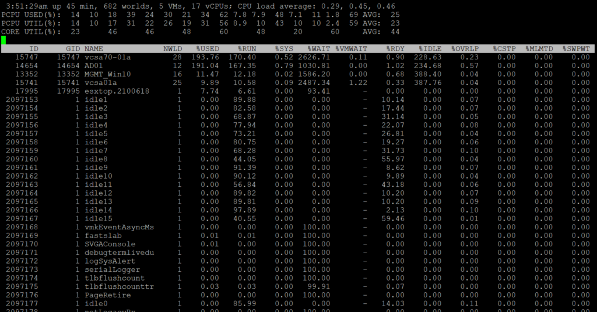
Task: Click the %USED column header
Action: point(208,49)
